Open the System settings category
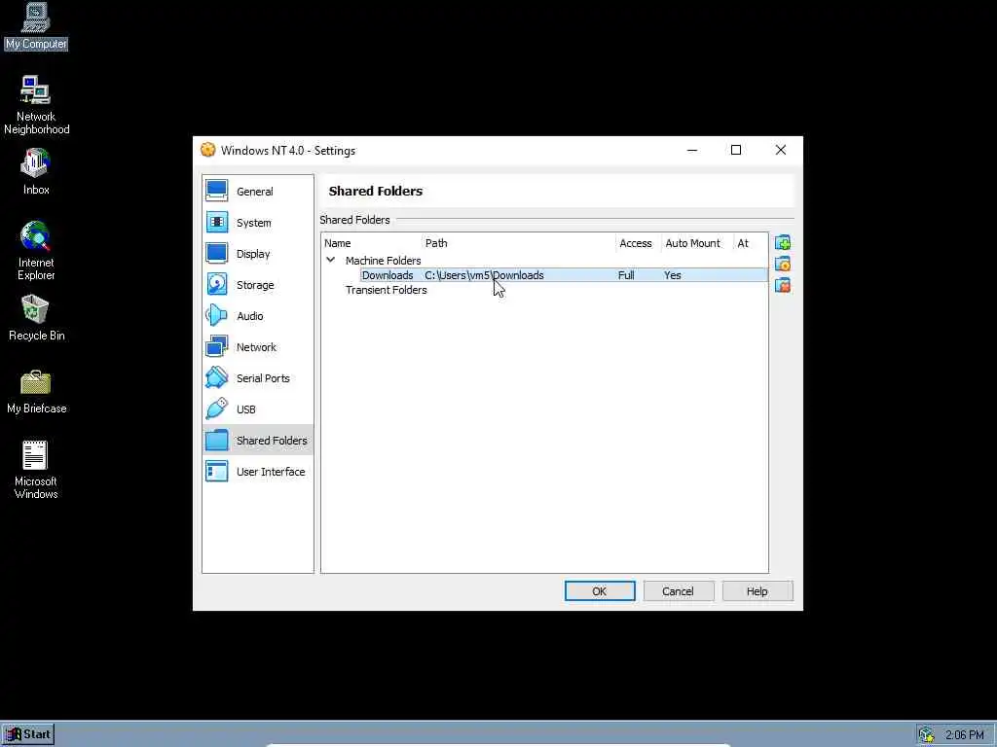This screenshot has width=997, height=747. tap(257, 223)
